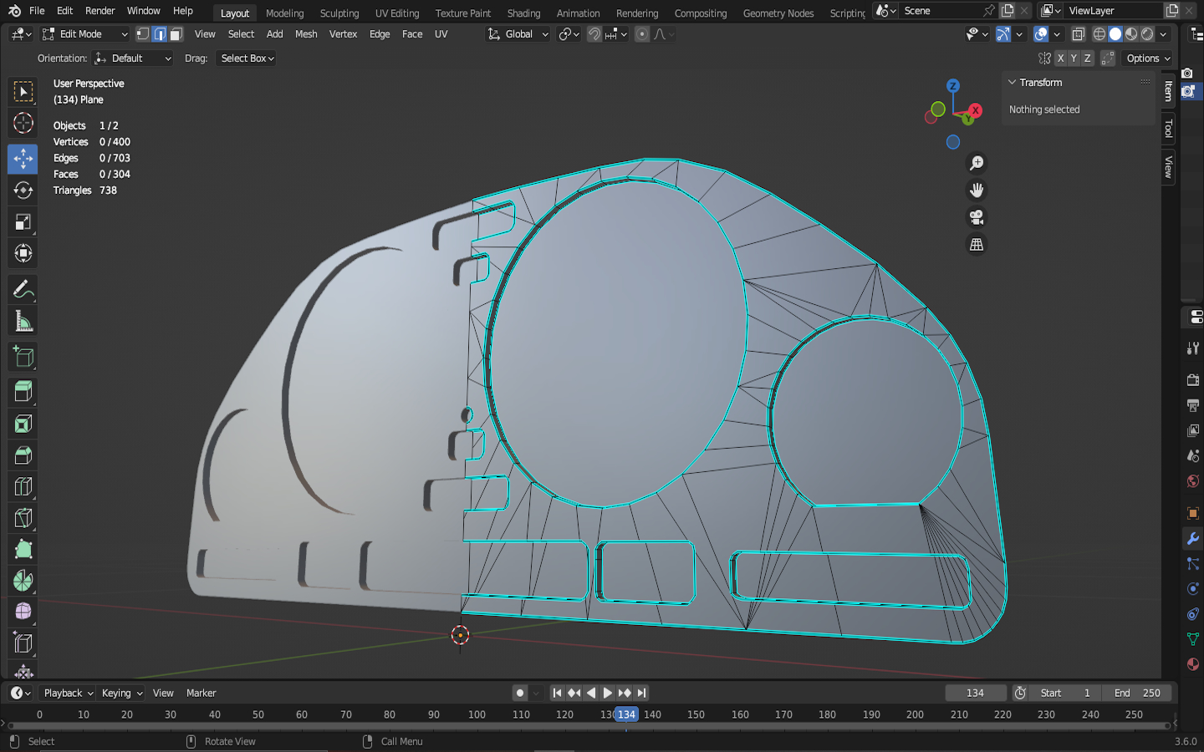Switch to wireframe viewport shading
Image resolution: width=1204 pixels, height=752 pixels.
tap(1099, 34)
